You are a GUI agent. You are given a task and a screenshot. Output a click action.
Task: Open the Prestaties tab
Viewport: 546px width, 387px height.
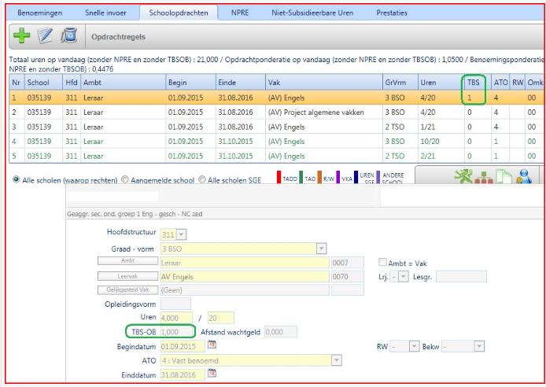[x=392, y=13]
